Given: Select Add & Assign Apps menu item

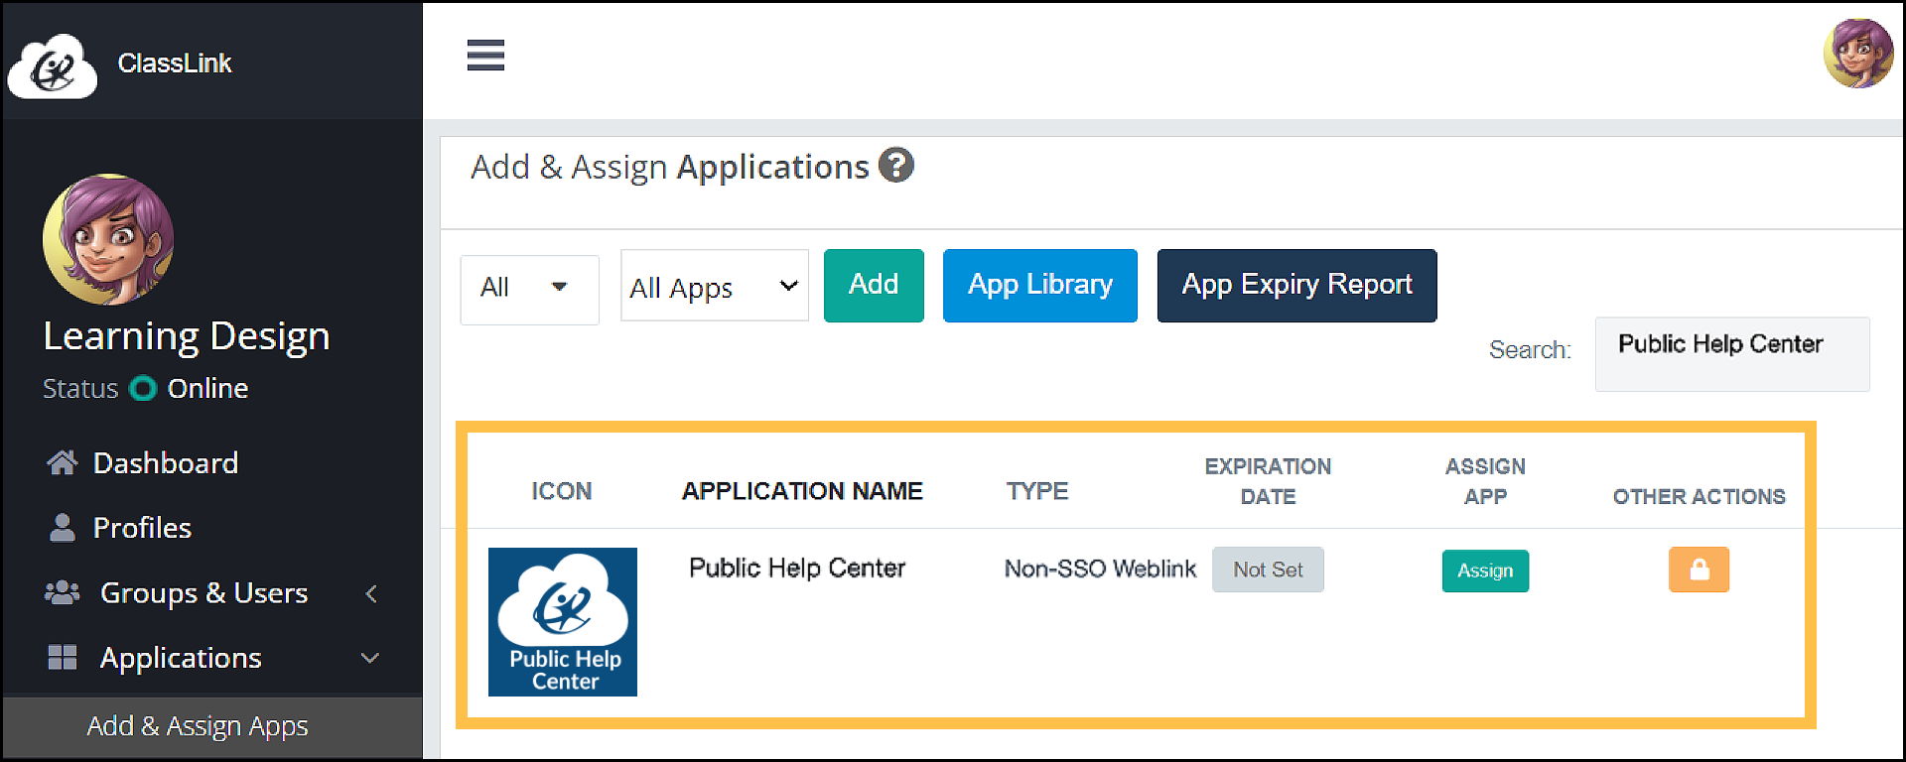Looking at the screenshot, I should [x=198, y=726].
